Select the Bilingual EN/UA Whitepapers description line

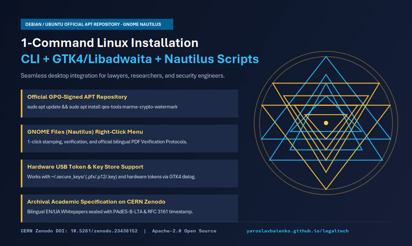point(110,212)
